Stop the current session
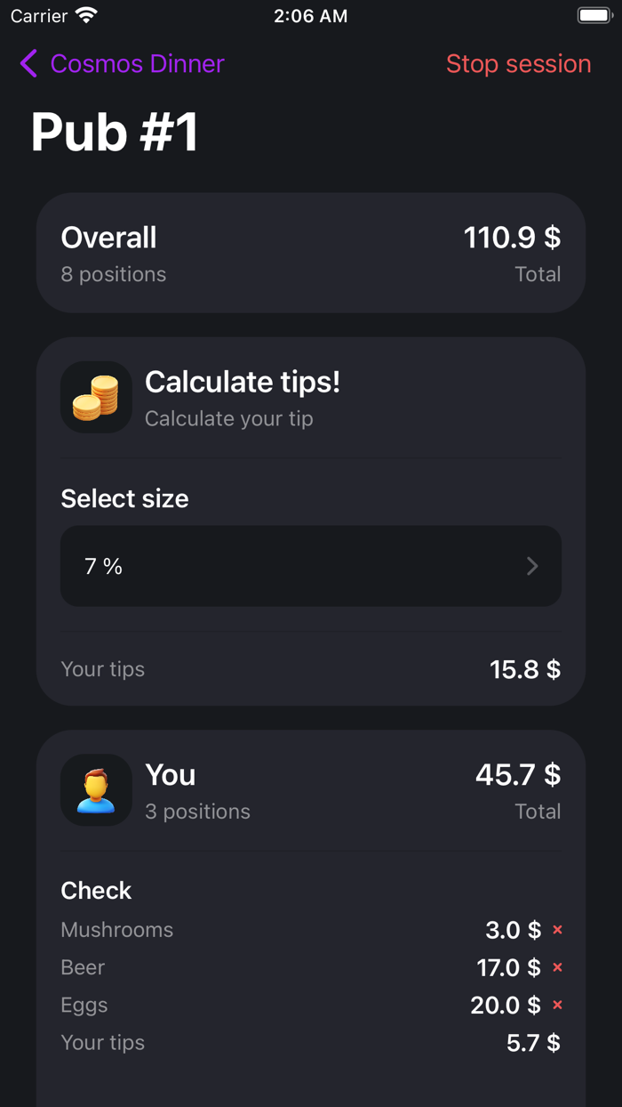Screen dimensions: 622x1107 [x=518, y=63]
